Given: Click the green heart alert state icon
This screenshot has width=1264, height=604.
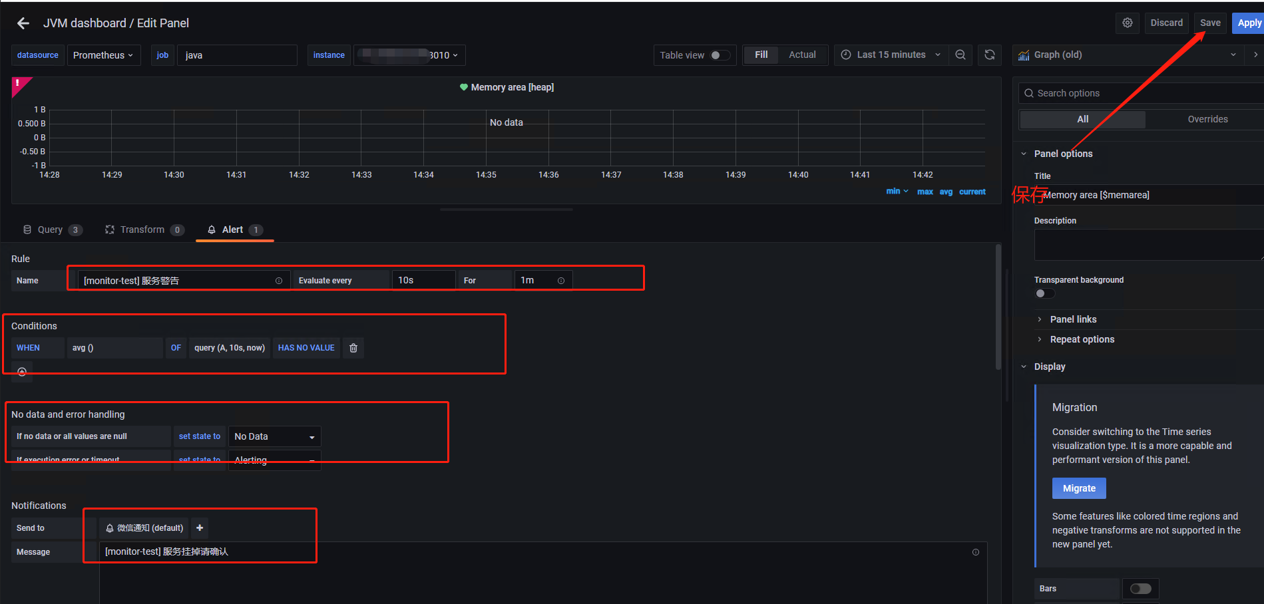Looking at the screenshot, I should tap(464, 87).
